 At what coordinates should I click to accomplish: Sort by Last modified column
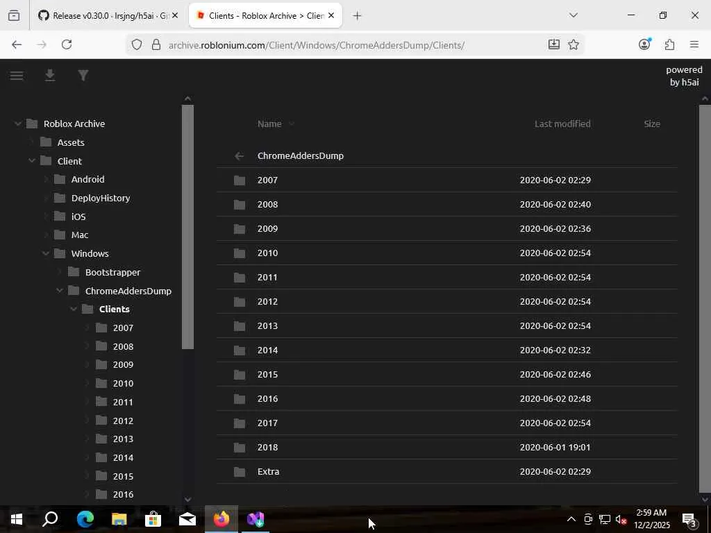[562, 124]
